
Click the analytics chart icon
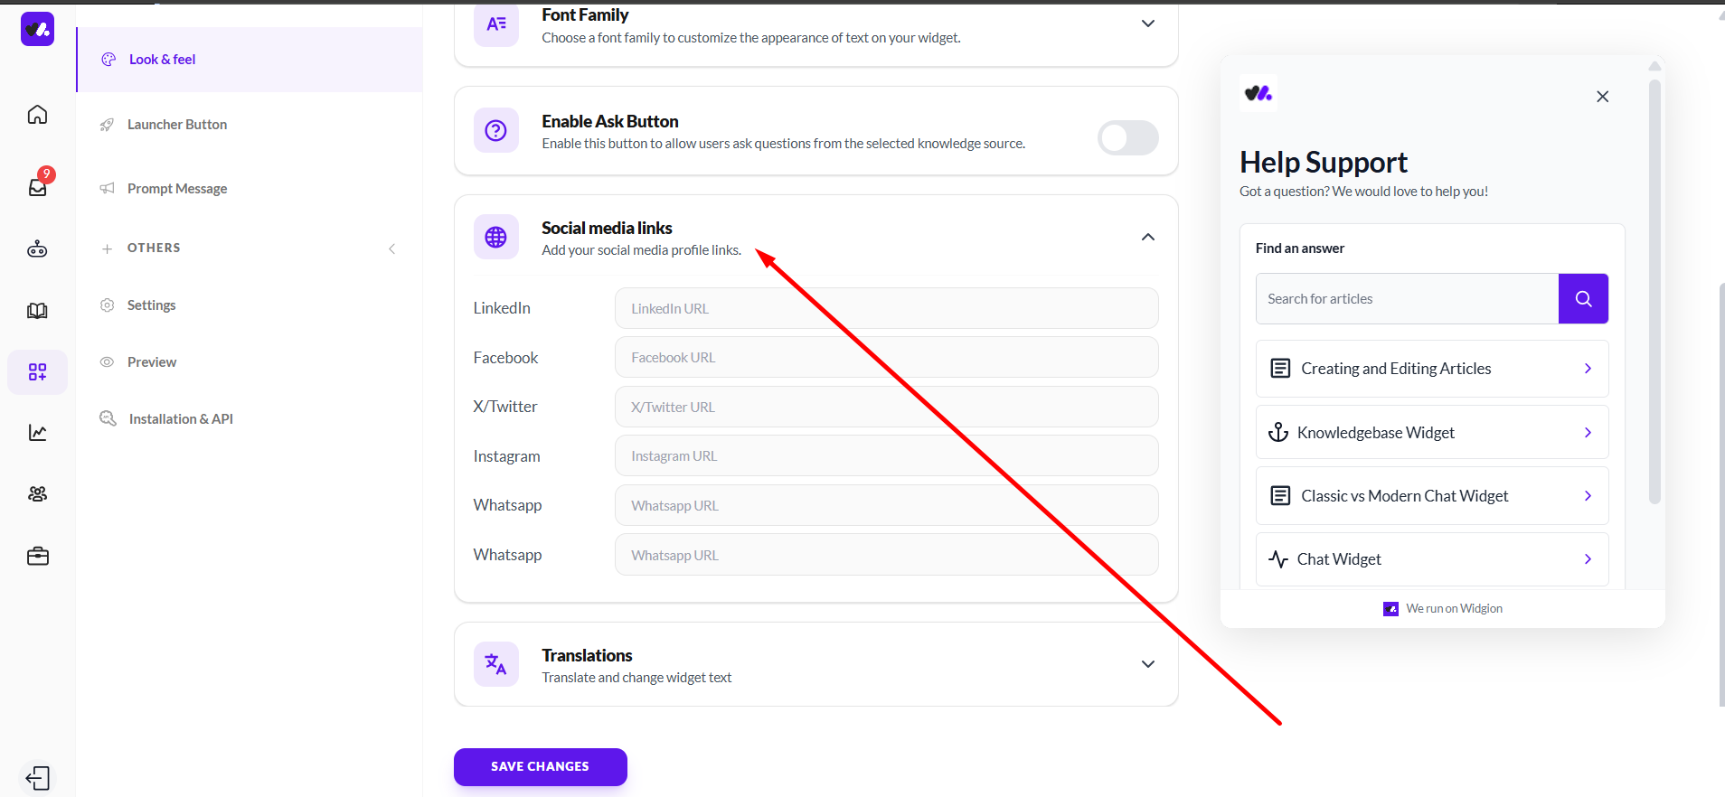click(x=37, y=433)
